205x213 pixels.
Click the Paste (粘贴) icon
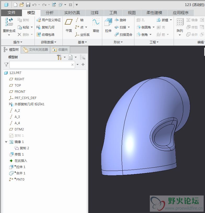pos(20,27)
